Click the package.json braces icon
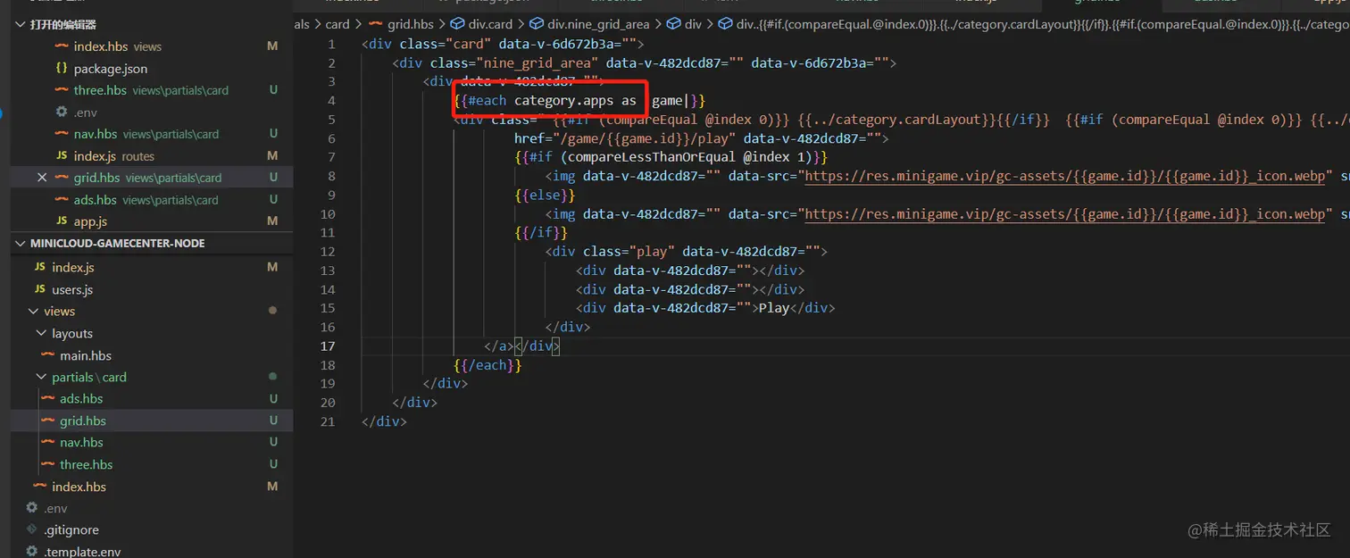Image resolution: width=1350 pixels, height=558 pixels. (x=62, y=68)
